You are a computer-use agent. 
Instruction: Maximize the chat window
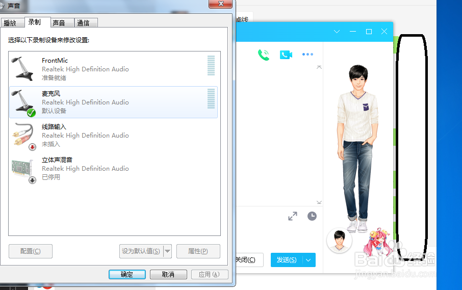[369, 32]
